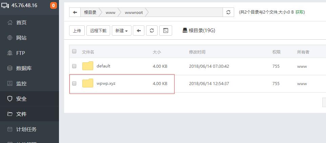The height and width of the screenshot is (143, 326).
Task: Click the 获取 size link
Action: (299, 12)
